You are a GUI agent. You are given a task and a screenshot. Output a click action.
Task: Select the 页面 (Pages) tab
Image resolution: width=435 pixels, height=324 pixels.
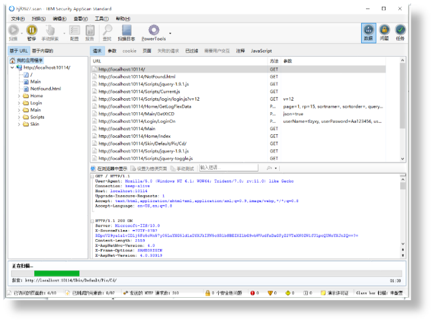coord(147,51)
